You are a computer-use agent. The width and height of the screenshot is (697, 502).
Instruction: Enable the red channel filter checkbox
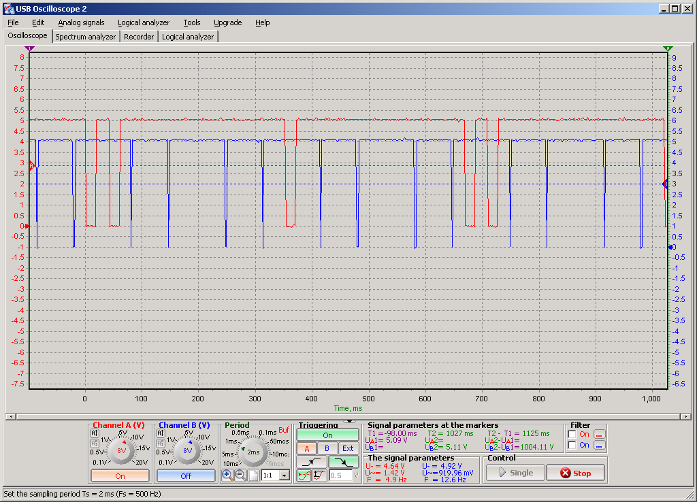click(x=572, y=434)
